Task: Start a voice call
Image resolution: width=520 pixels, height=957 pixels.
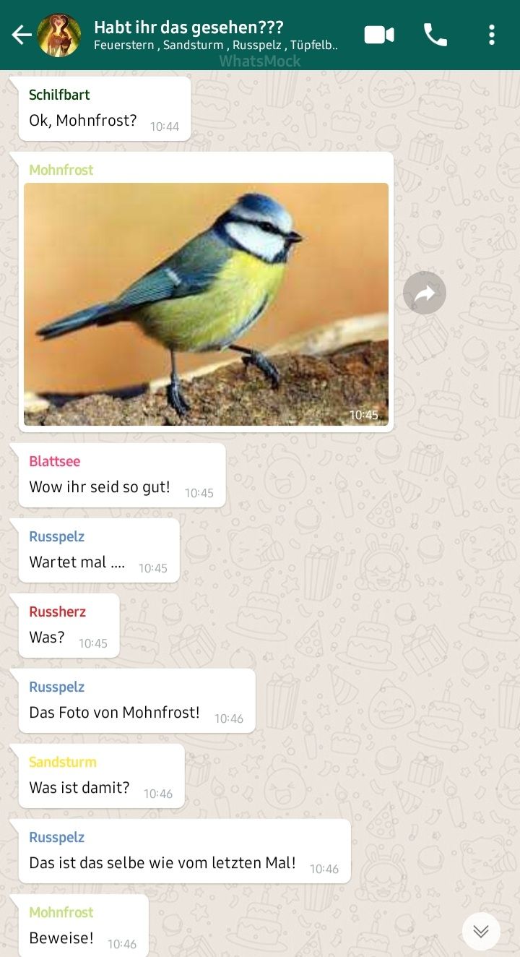Action: pyautogui.click(x=435, y=35)
